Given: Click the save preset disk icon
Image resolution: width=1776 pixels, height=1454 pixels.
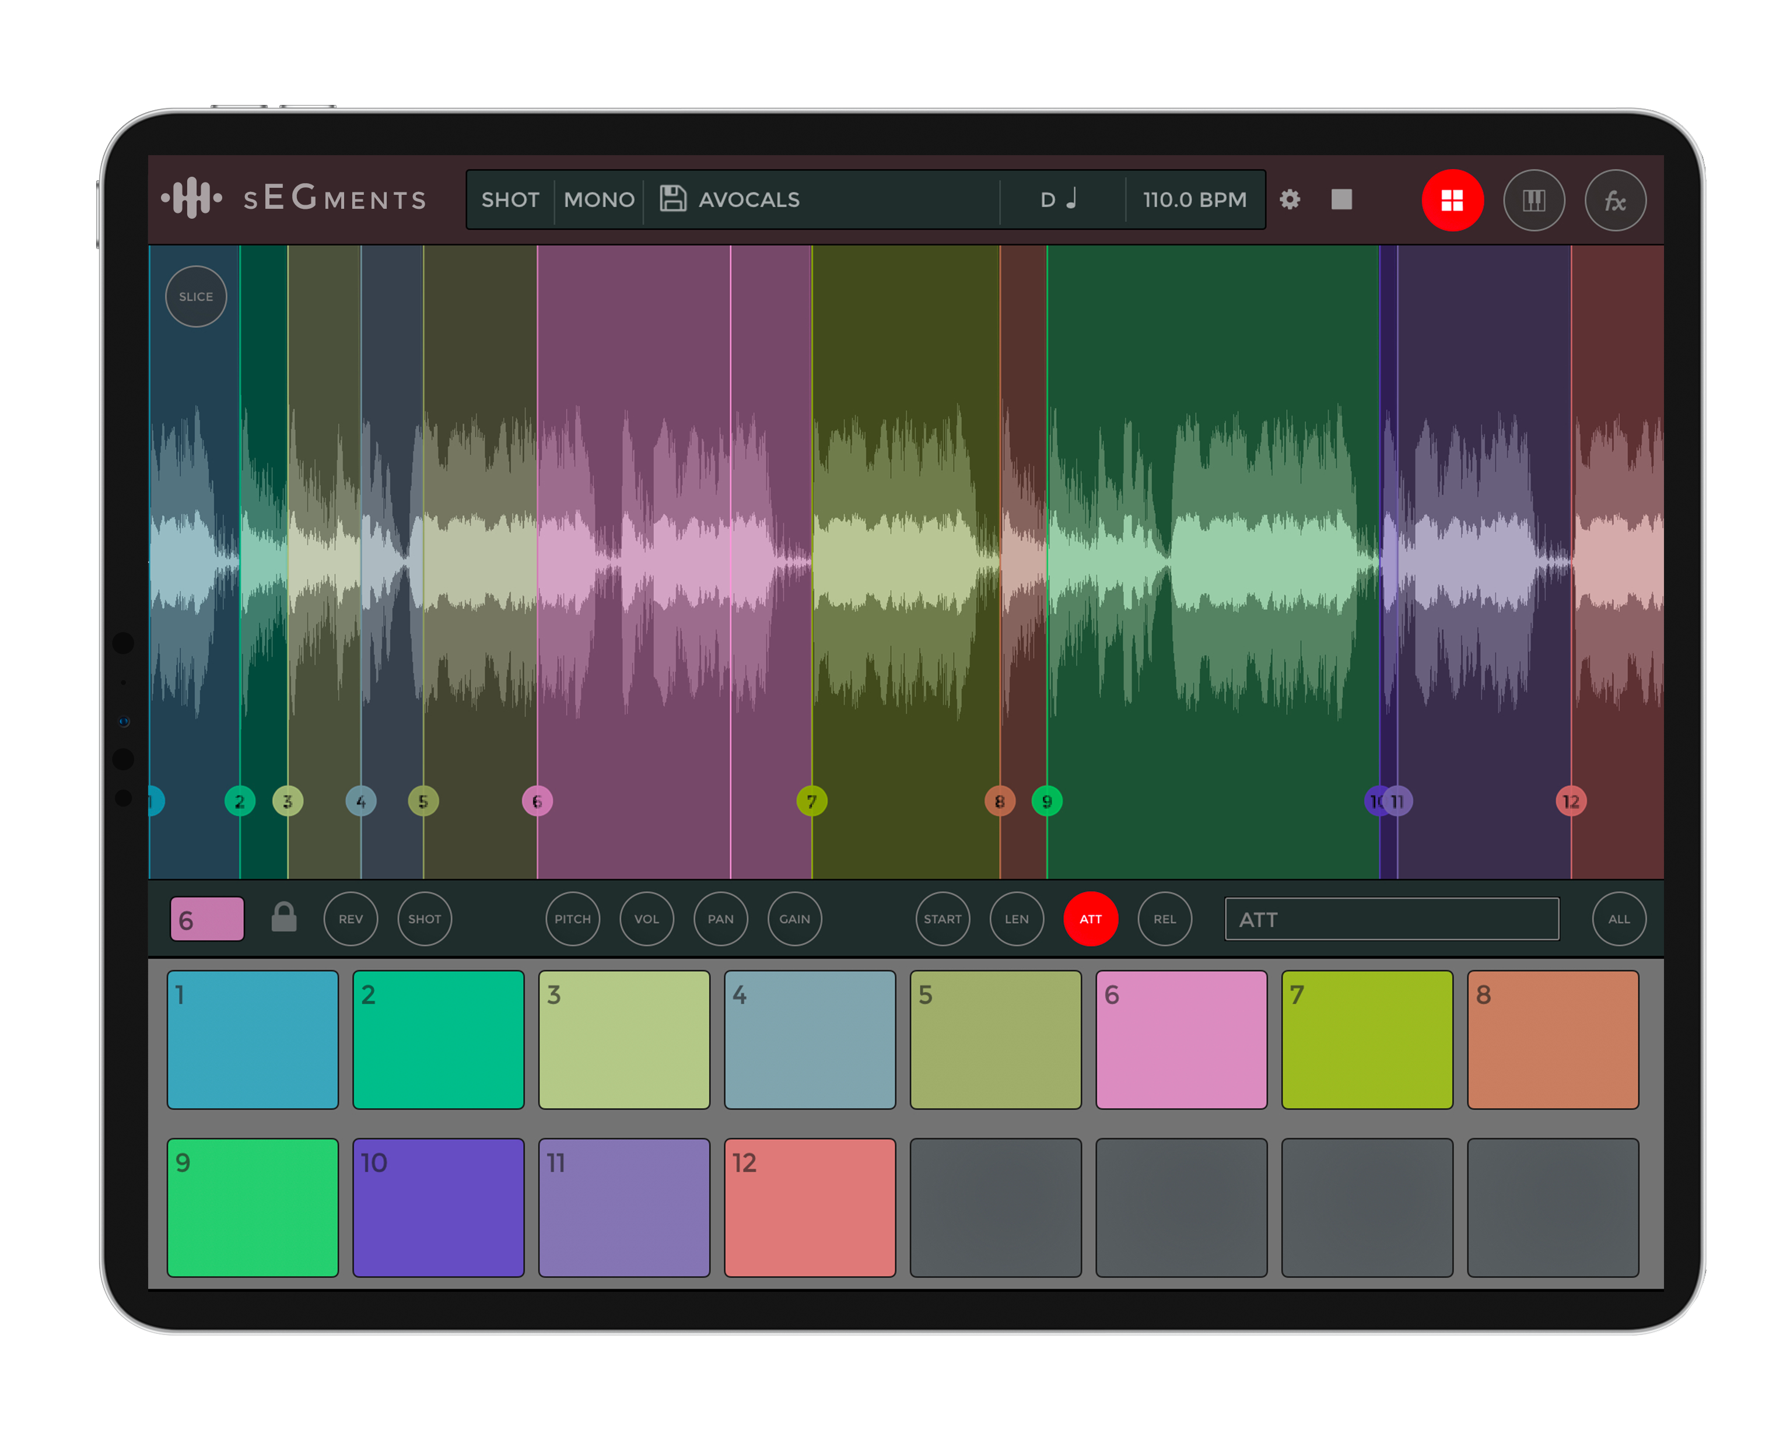Looking at the screenshot, I should pos(672,198).
